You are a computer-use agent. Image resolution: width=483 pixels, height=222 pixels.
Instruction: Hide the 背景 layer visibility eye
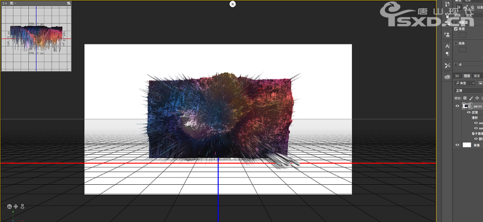(457, 144)
